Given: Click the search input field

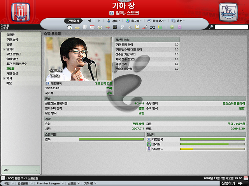Looking at the screenshot, I should [x=231, y=27].
